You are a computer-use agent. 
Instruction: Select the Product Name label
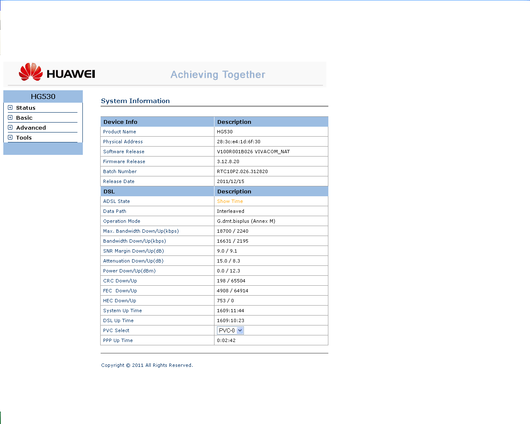[120, 132]
